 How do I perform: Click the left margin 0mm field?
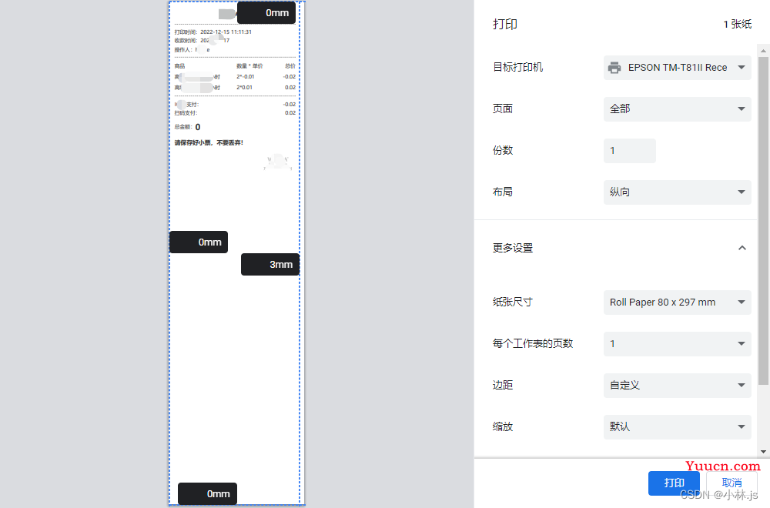pos(199,242)
